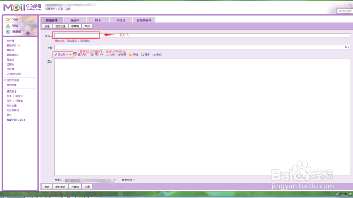Viewport: 353px width, 198px height.
Task: Click the bottom 存草稿 button
Action: click(x=75, y=187)
